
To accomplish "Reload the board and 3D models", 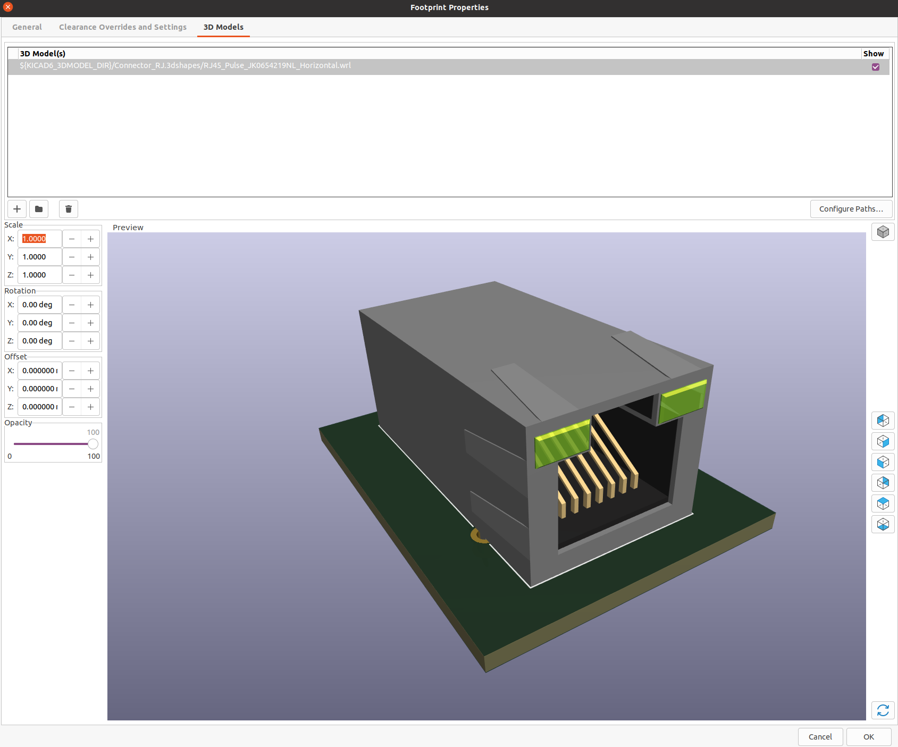I will point(883,710).
